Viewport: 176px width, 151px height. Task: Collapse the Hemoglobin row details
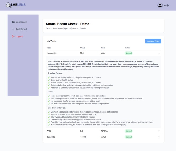coord(159,53)
